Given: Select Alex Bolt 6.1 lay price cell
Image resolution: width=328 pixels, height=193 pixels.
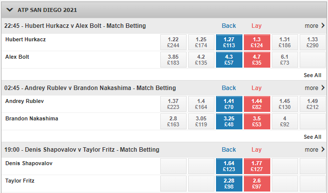Looking at the screenshot, I should click(x=285, y=60).
